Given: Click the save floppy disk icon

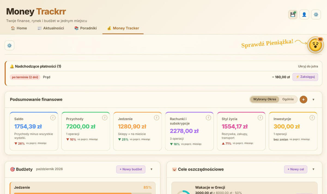Looking at the screenshot, I should [293, 14].
